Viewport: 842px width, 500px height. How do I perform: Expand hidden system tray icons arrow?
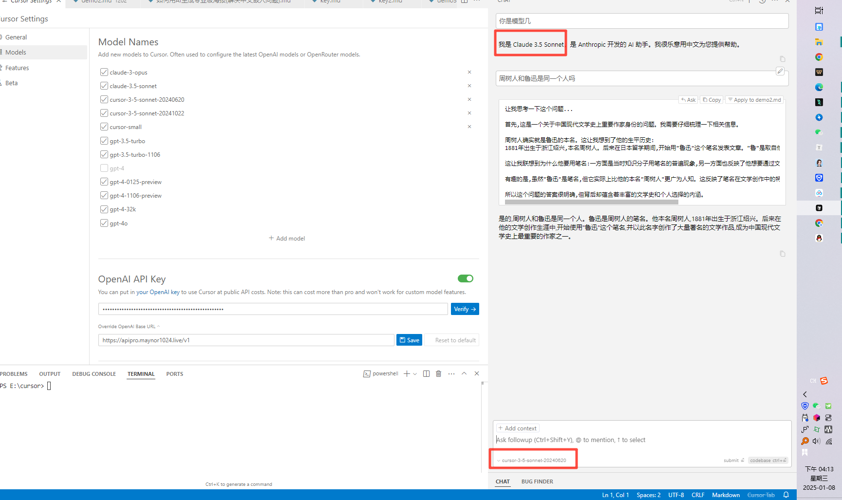805,394
